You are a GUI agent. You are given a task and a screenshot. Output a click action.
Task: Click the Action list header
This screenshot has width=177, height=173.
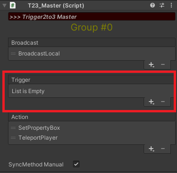tap(92, 117)
